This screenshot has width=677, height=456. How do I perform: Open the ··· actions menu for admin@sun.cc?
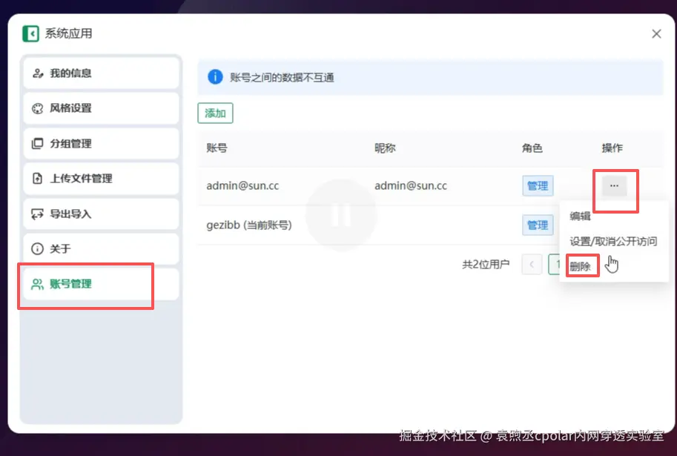pos(615,185)
